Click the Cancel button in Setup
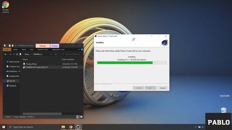232x130 pixels. (162, 88)
